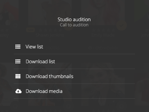The image size is (149, 112).
Task: Select the Download thumbnails text label
Action: 49,76
